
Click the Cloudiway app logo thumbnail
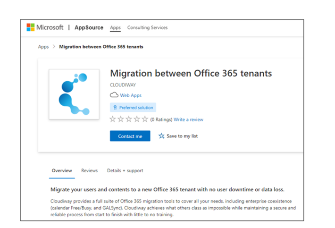click(74, 94)
